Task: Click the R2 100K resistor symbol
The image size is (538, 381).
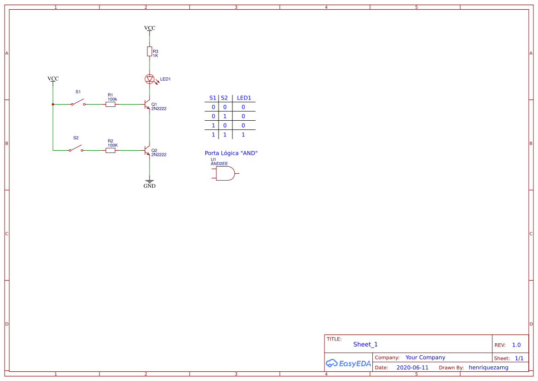Action: click(x=110, y=151)
